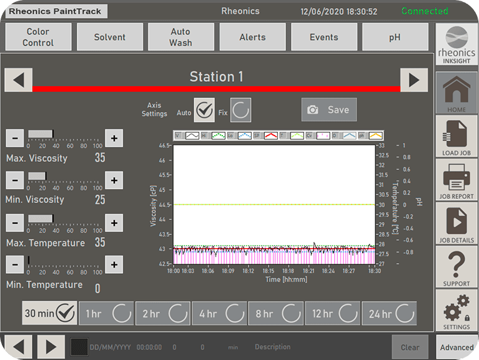The width and height of the screenshot is (479, 360).
Task: Select the 24 hr time range
Action: pyautogui.click(x=391, y=313)
